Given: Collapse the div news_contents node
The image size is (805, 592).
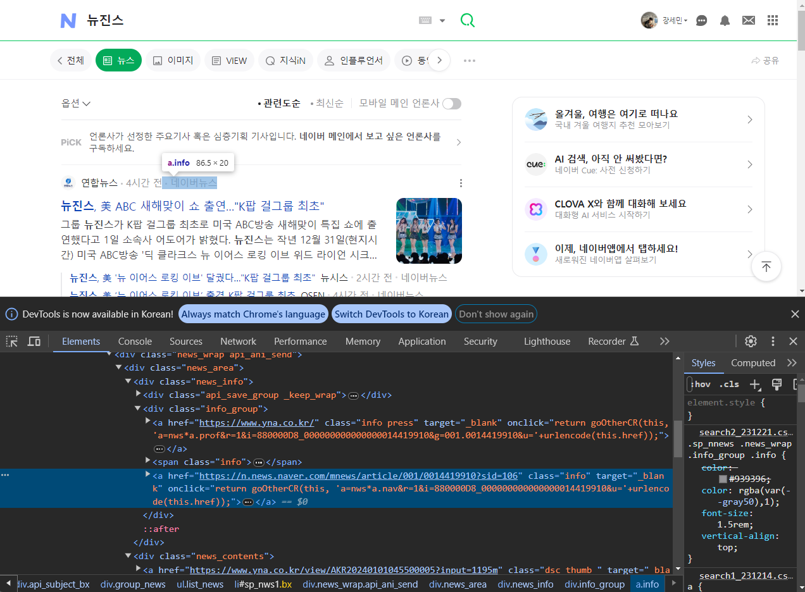Looking at the screenshot, I should (x=128, y=556).
